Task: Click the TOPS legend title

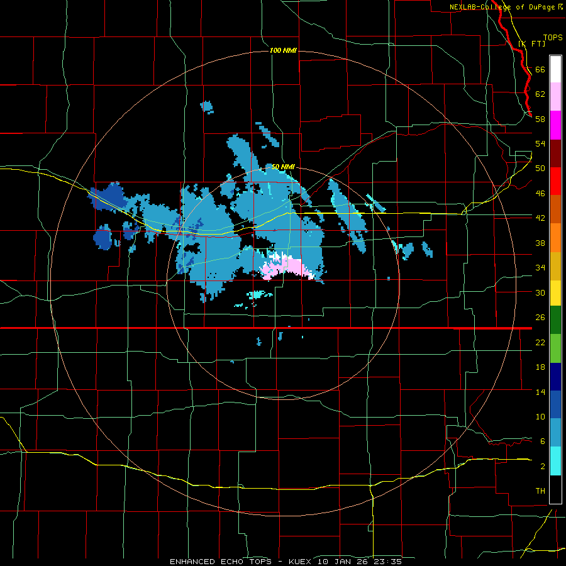Action: tap(553, 37)
